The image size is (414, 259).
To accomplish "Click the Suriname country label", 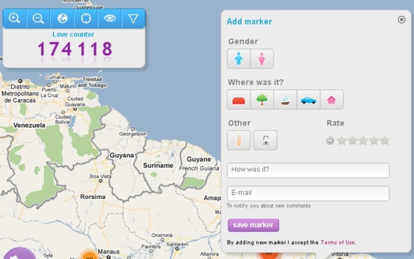I will click(x=158, y=166).
